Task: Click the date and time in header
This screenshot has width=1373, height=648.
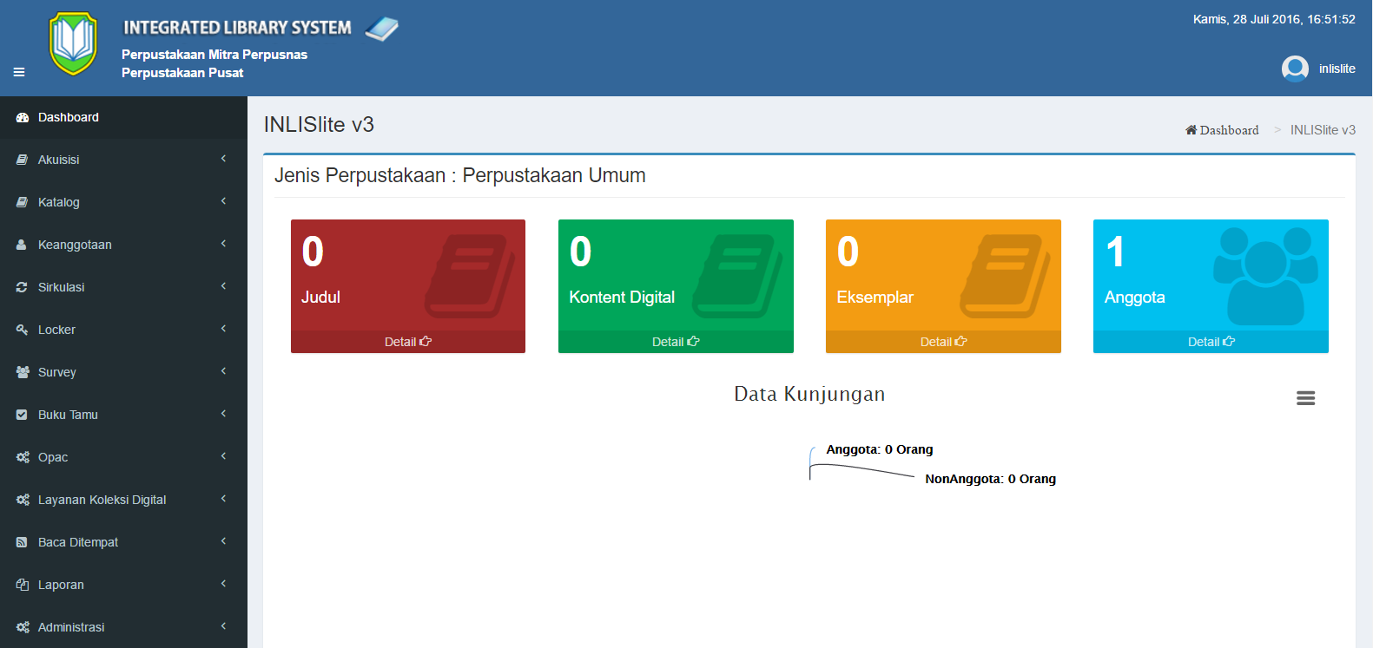Action: point(1274,19)
